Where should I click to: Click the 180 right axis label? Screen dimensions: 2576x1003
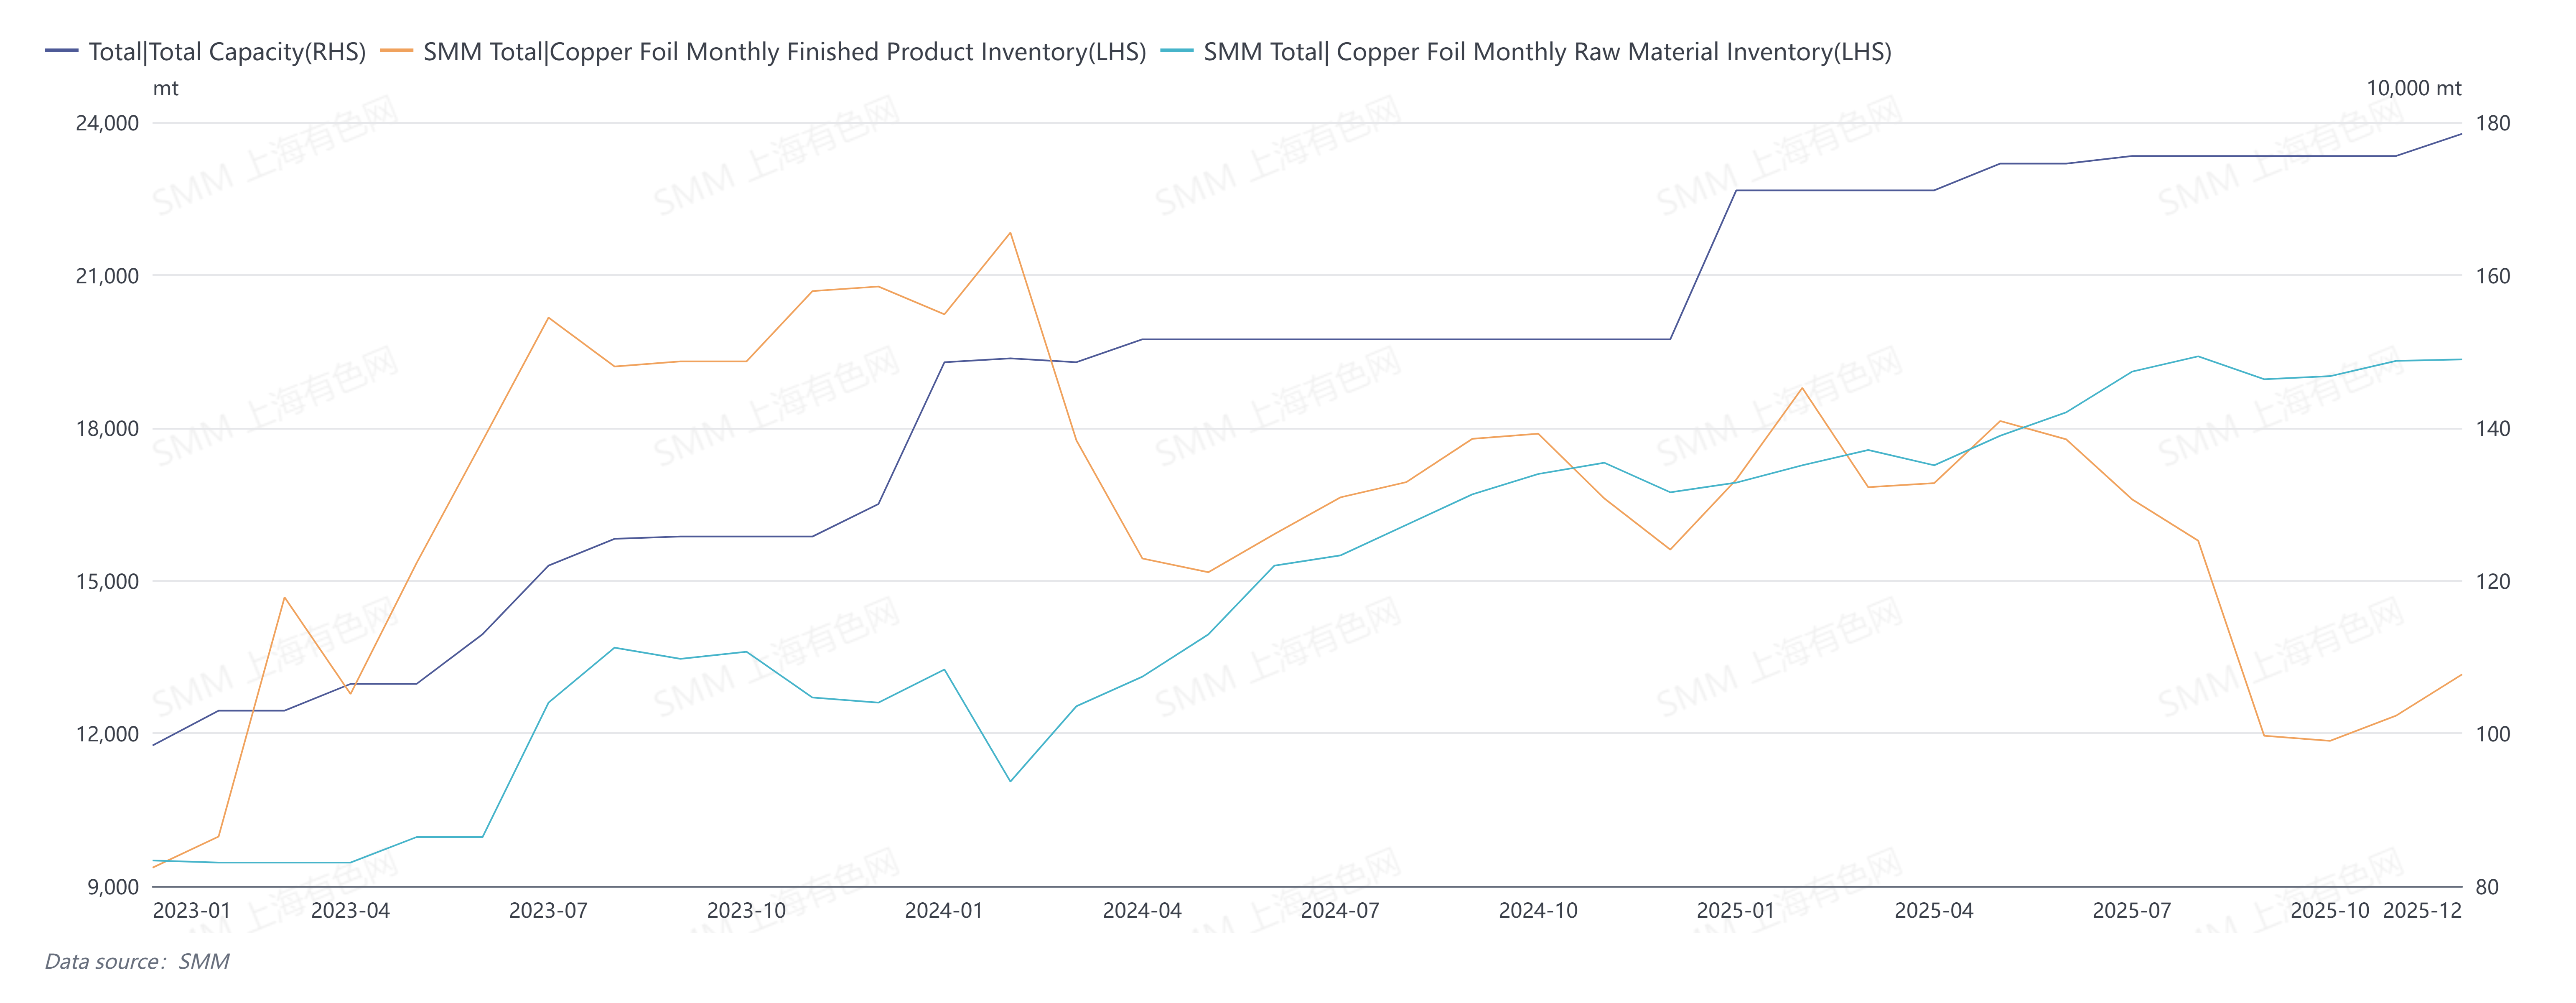tap(2492, 123)
